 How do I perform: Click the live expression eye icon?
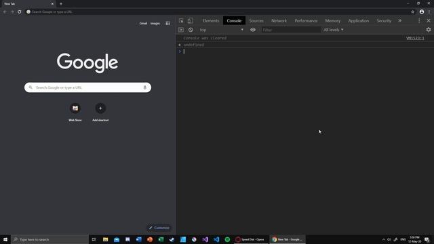coord(253,30)
